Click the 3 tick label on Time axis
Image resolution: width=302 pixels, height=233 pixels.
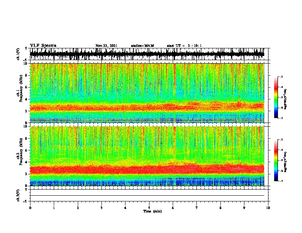click(101, 207)
